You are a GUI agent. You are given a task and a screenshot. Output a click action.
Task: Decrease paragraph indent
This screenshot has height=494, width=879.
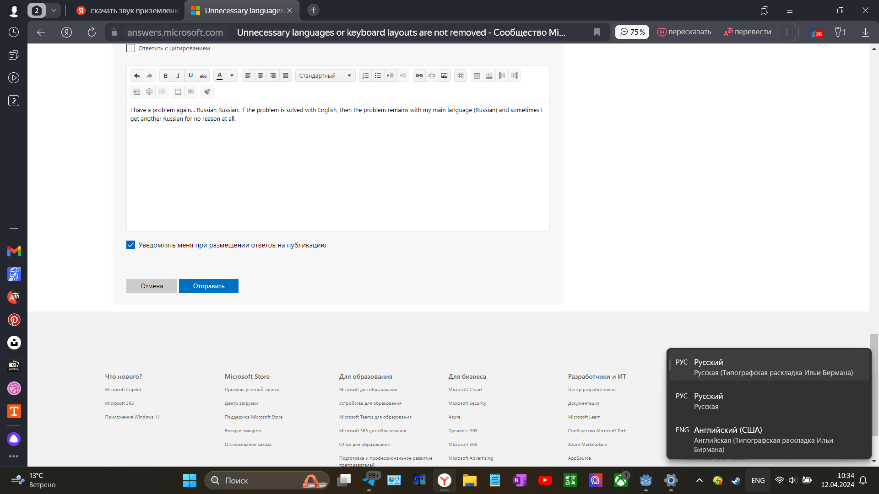[x=403, y=76]
